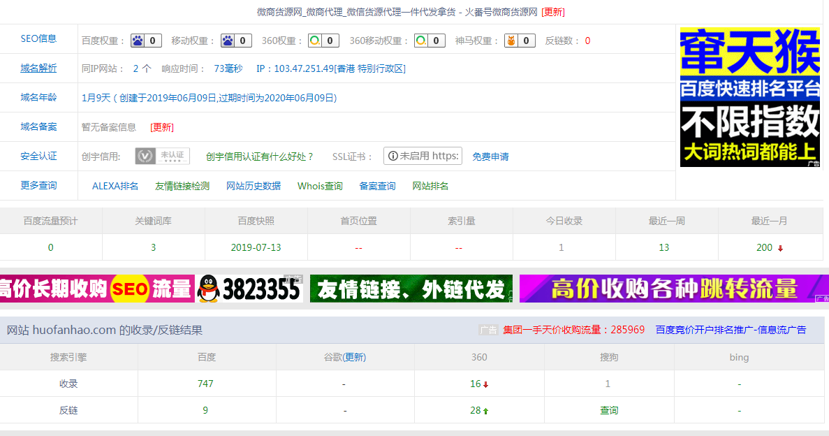Viewport: 829px width, 436px height.
Task: Click Baidu indexed count 747
Action: pos(205,384)
